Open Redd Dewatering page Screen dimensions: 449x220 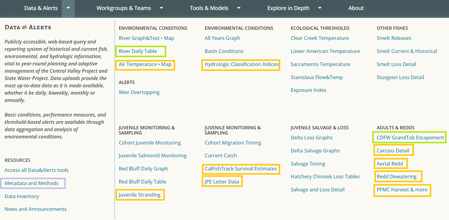click(x=396, y=176)
